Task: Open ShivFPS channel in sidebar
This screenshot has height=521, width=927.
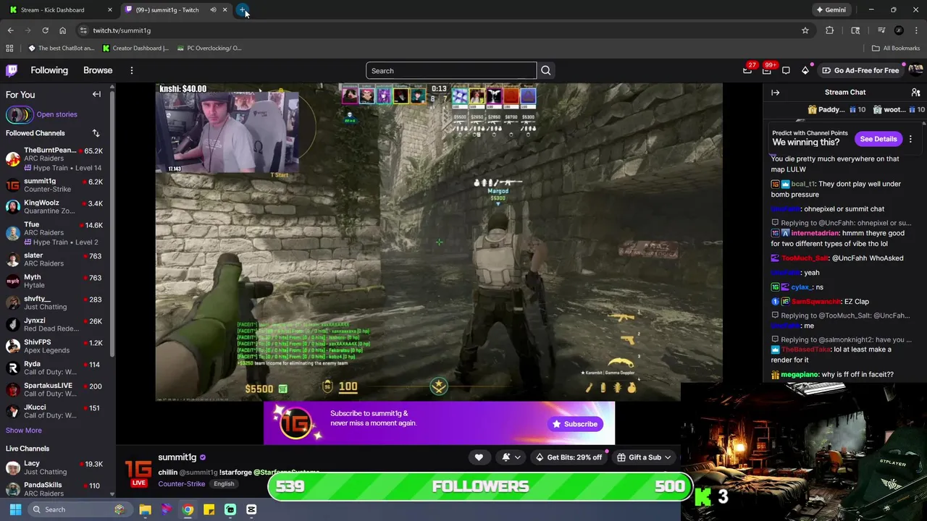Action: 55,346
